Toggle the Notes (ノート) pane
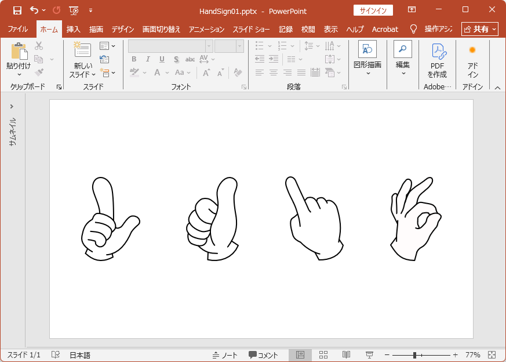The image size is (506, 362). [225, 355]
